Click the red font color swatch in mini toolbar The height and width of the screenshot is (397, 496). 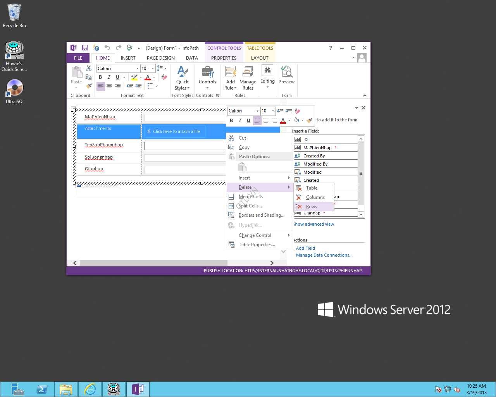pos(283,121)
